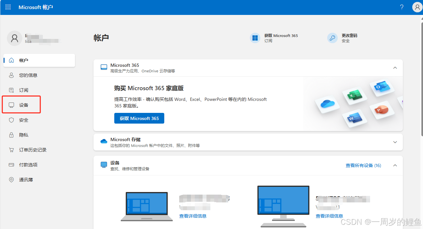This screenshot has width=423, height=229.
Task: Click the subscription icon beside 订阅
Action: 11,90
